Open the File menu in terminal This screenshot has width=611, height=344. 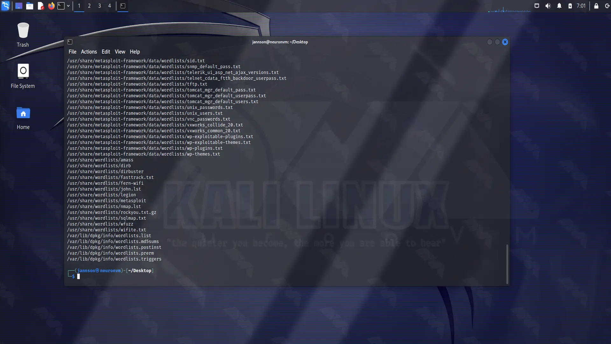coord(72,51)
